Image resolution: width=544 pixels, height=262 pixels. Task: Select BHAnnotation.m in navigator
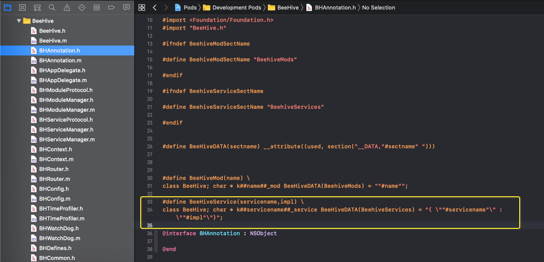[67, 60]
